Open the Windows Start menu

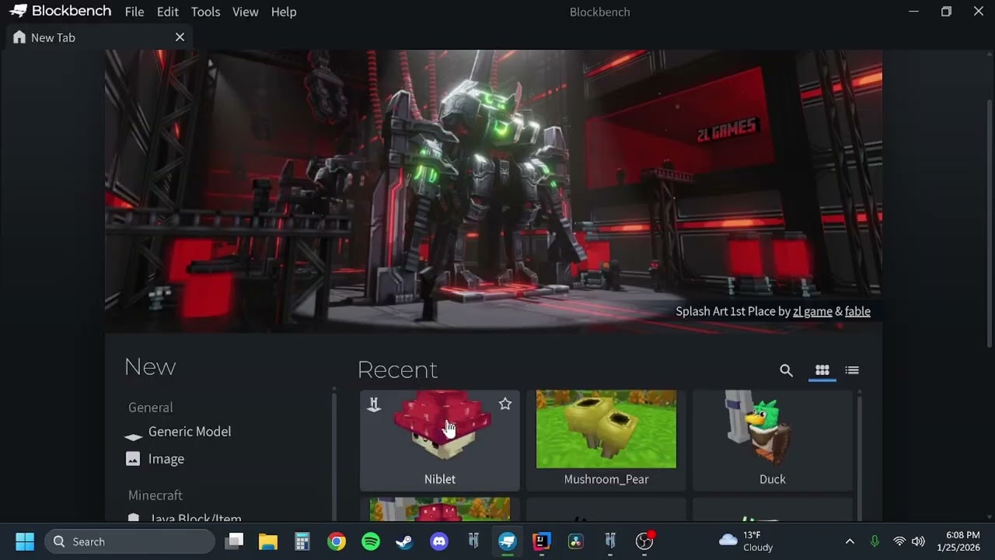[x=25, y=541]
